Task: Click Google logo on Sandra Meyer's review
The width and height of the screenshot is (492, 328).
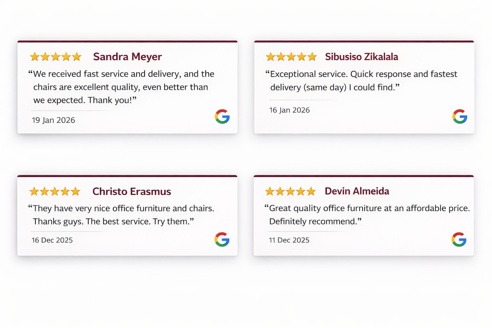Action: click(222, 116)
